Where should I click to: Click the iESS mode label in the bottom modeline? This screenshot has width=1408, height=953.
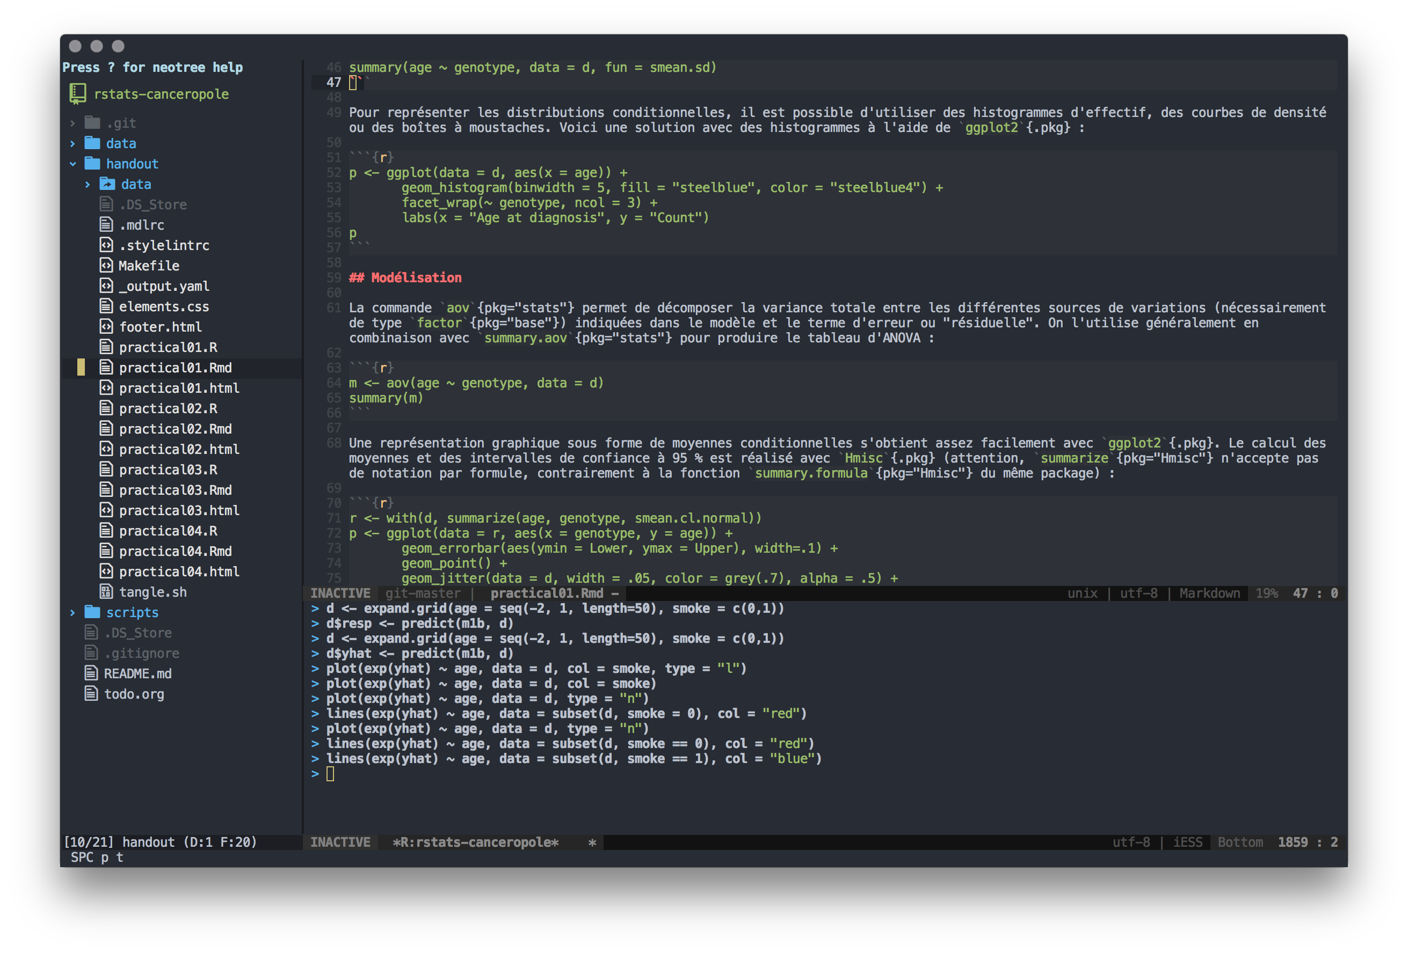click(x=1187, y=842)
